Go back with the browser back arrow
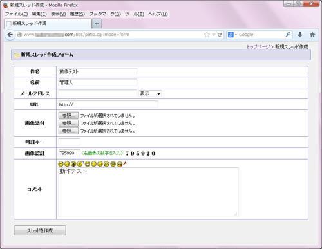This screenshot has width=322, height=249. click(10, 35)
